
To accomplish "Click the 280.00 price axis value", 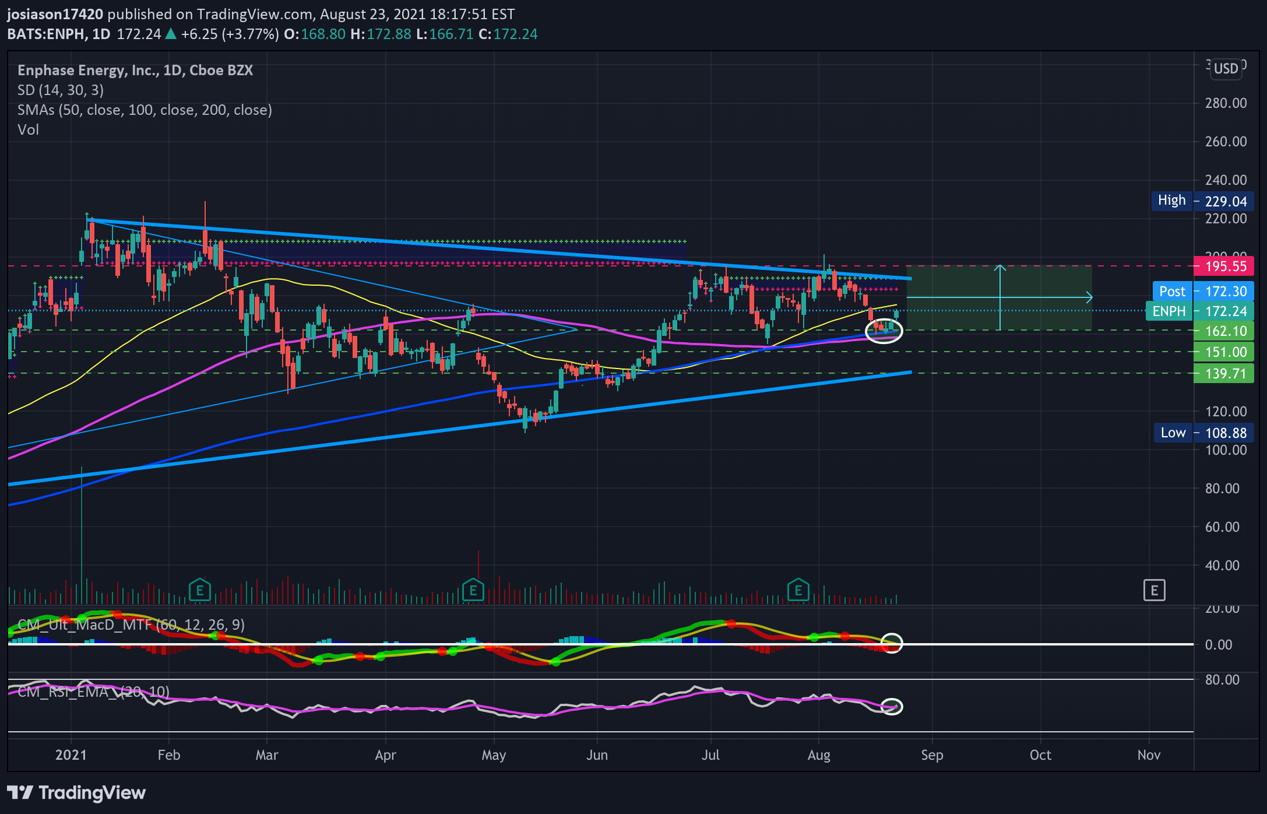I will 1226,103.
